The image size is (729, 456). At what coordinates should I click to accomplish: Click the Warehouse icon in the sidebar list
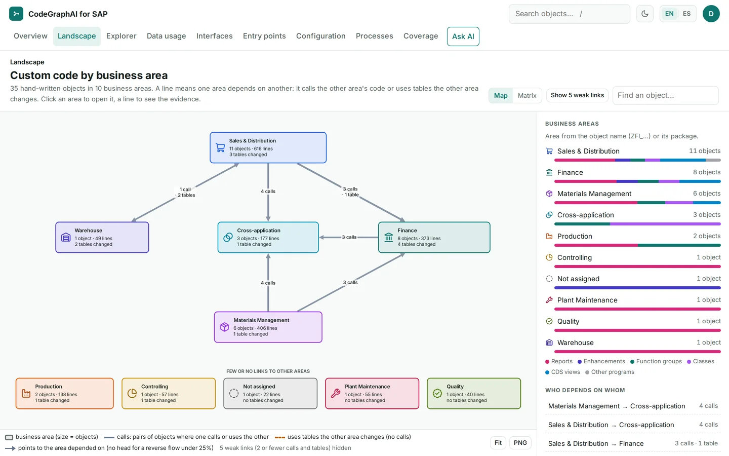[549, 343]
